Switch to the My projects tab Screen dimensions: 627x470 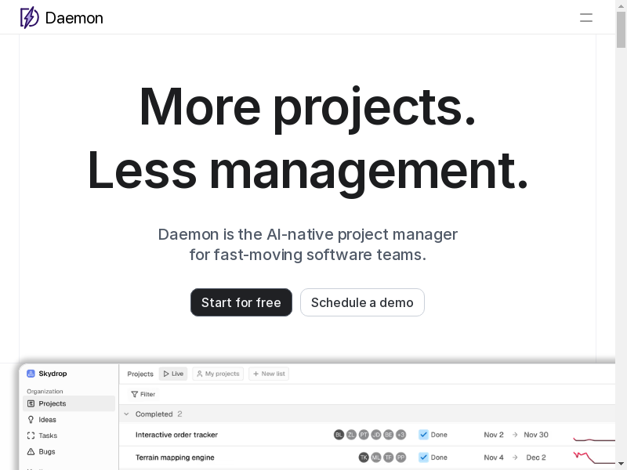point(217,374)
